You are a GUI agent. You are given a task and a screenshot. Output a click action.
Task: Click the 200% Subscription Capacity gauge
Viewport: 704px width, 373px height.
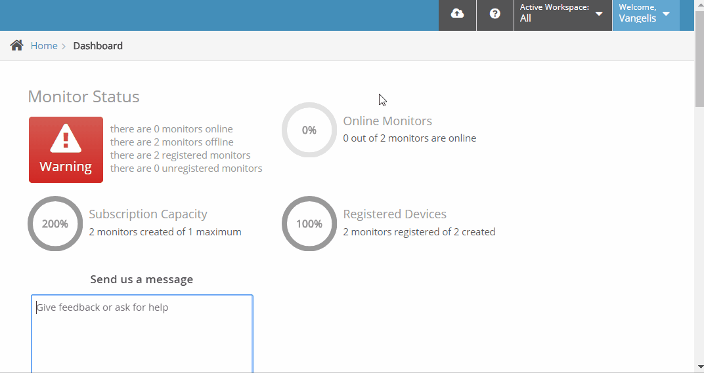click(55, 224)
